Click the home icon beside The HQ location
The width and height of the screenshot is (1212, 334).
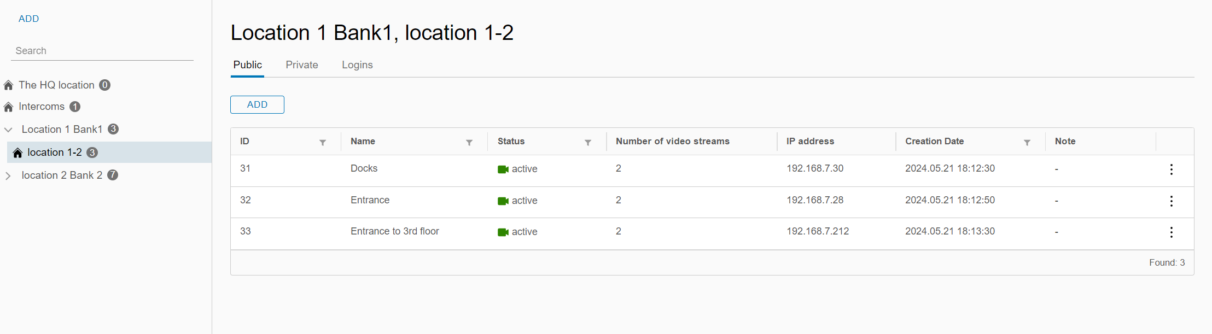coord(9,85)
